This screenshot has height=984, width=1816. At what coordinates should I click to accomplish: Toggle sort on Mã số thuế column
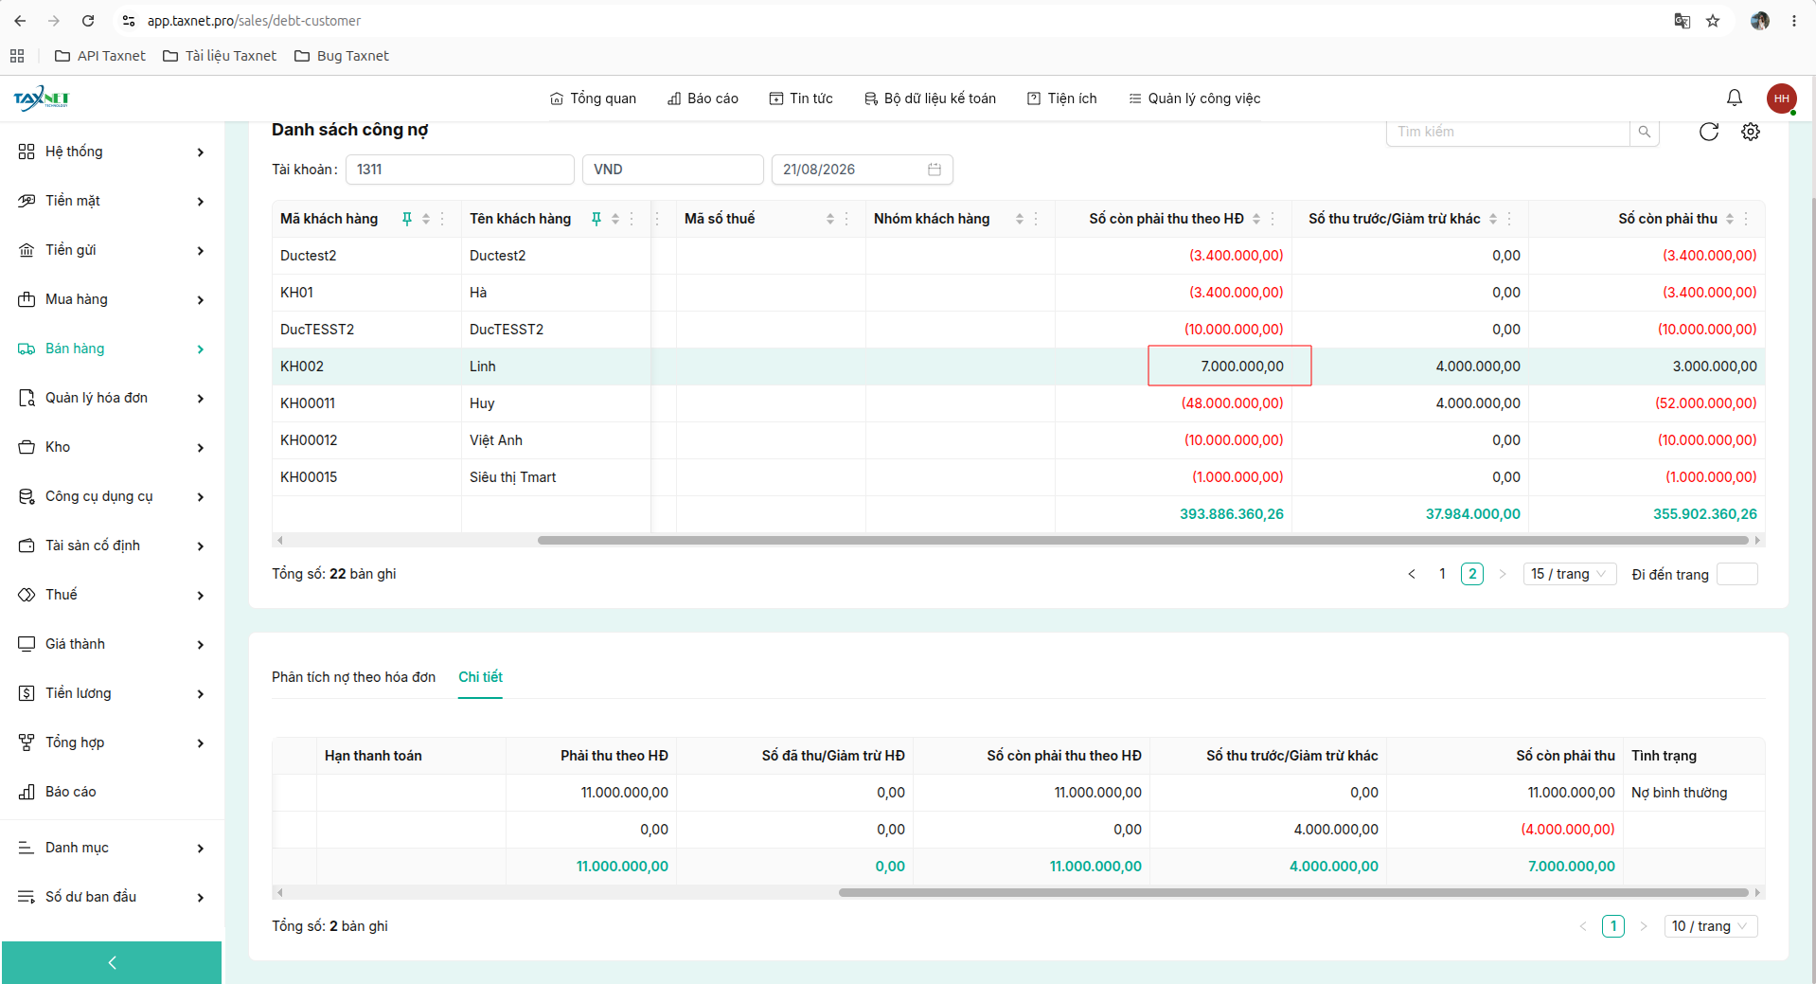pos(830,219)
